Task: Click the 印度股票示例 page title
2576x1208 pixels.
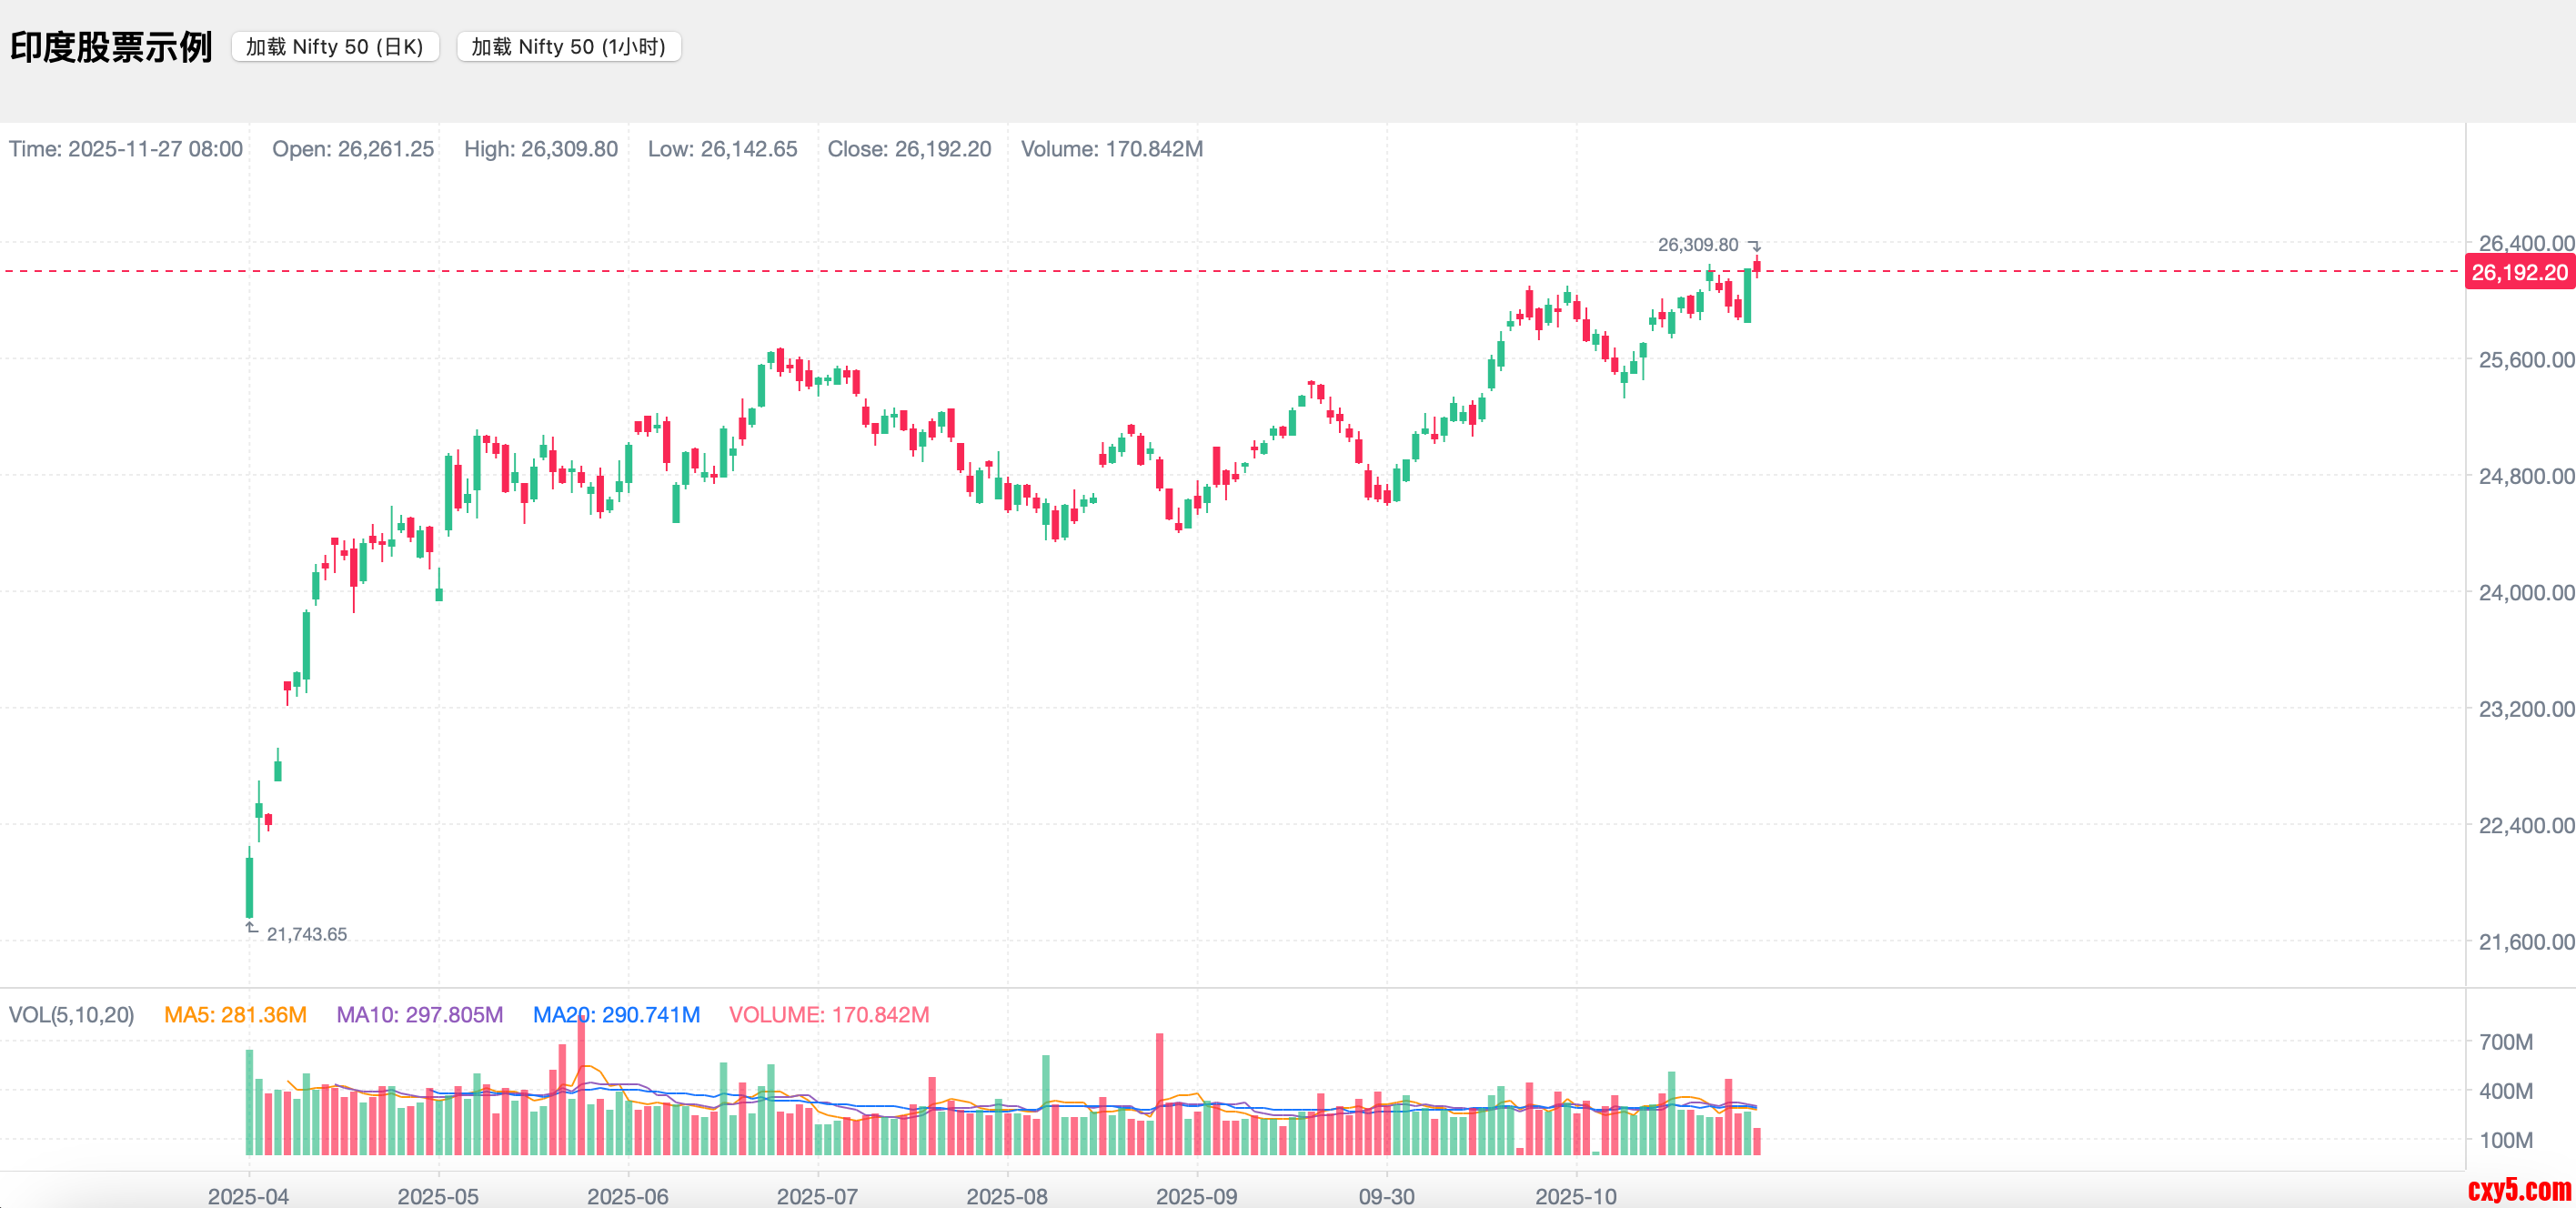Action: [111, 47]
